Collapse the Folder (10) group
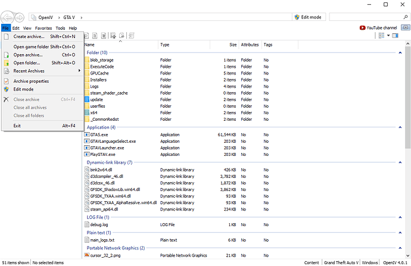 (x=400, y=52)
